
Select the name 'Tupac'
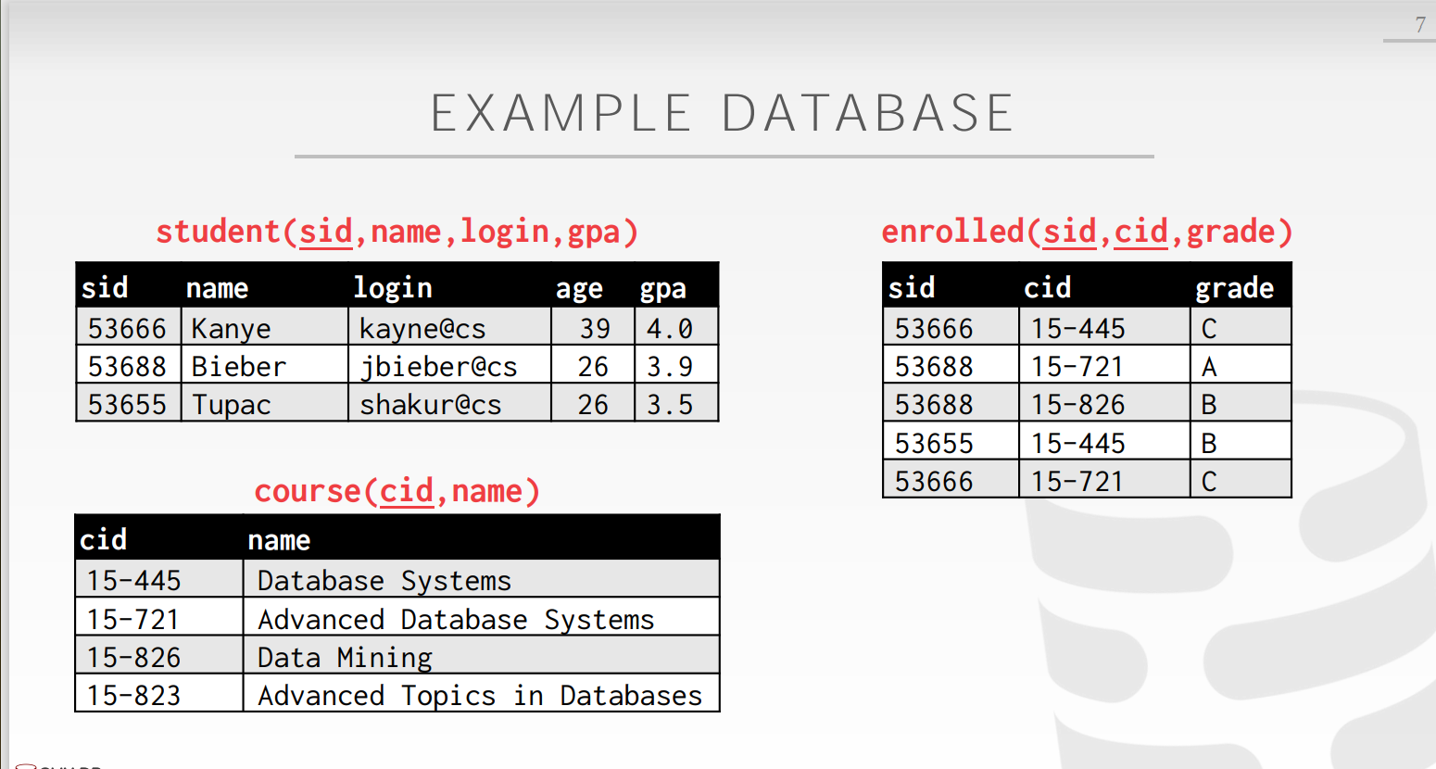231,405
